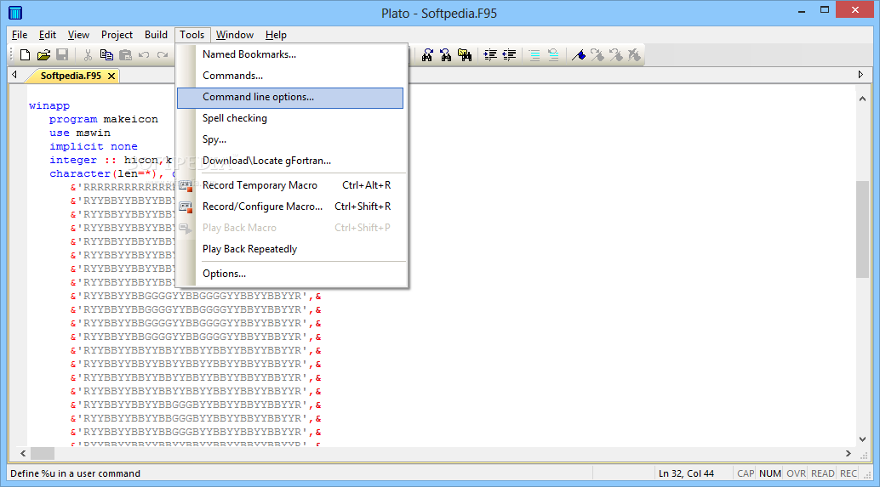Click the 'implicit none' code line
This screenshot has width=880, height=487.
click(x=93, y=146)
